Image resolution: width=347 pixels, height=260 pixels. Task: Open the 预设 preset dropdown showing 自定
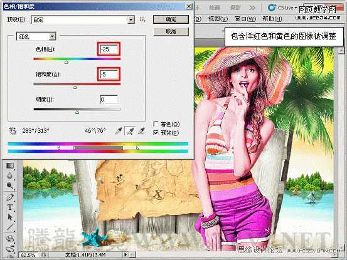tap(83, 20)
